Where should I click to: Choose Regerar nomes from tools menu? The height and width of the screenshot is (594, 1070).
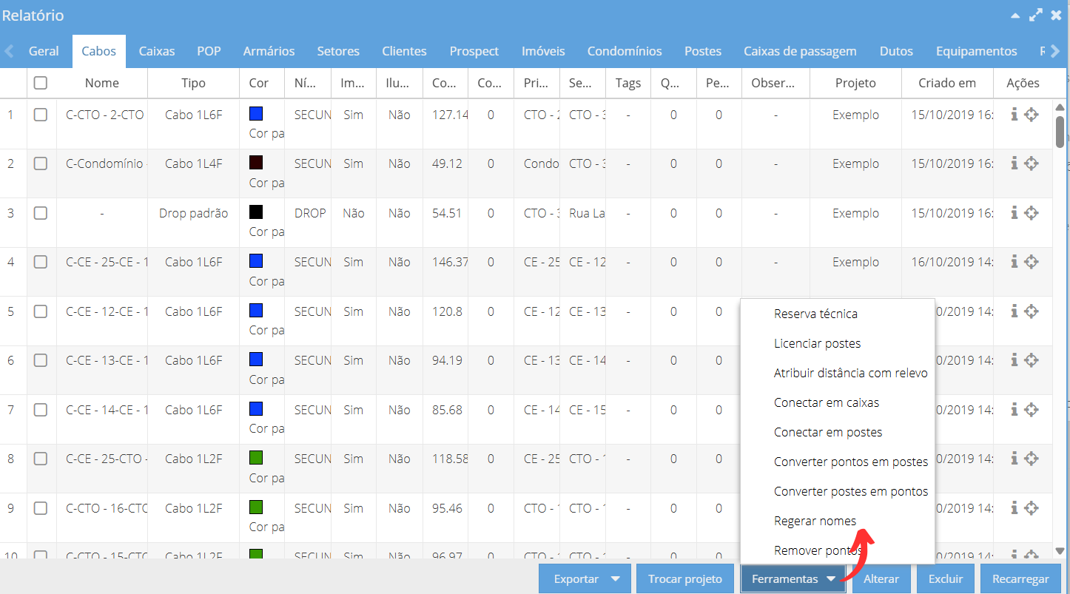point(838,521)
